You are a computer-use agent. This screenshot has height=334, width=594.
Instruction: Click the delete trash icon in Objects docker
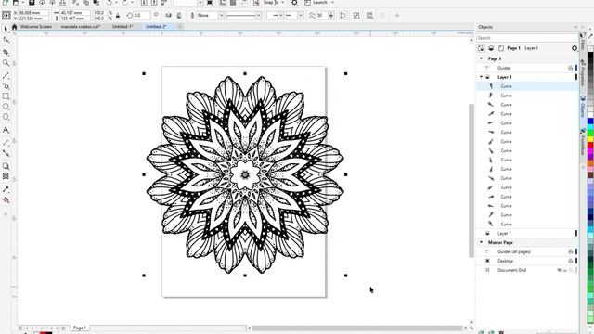501,332
